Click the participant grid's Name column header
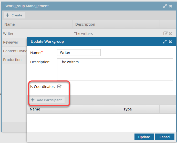Image resolution: width=177 pixels, height=143 pixels. pyautogui.click(x=35, y=109)
